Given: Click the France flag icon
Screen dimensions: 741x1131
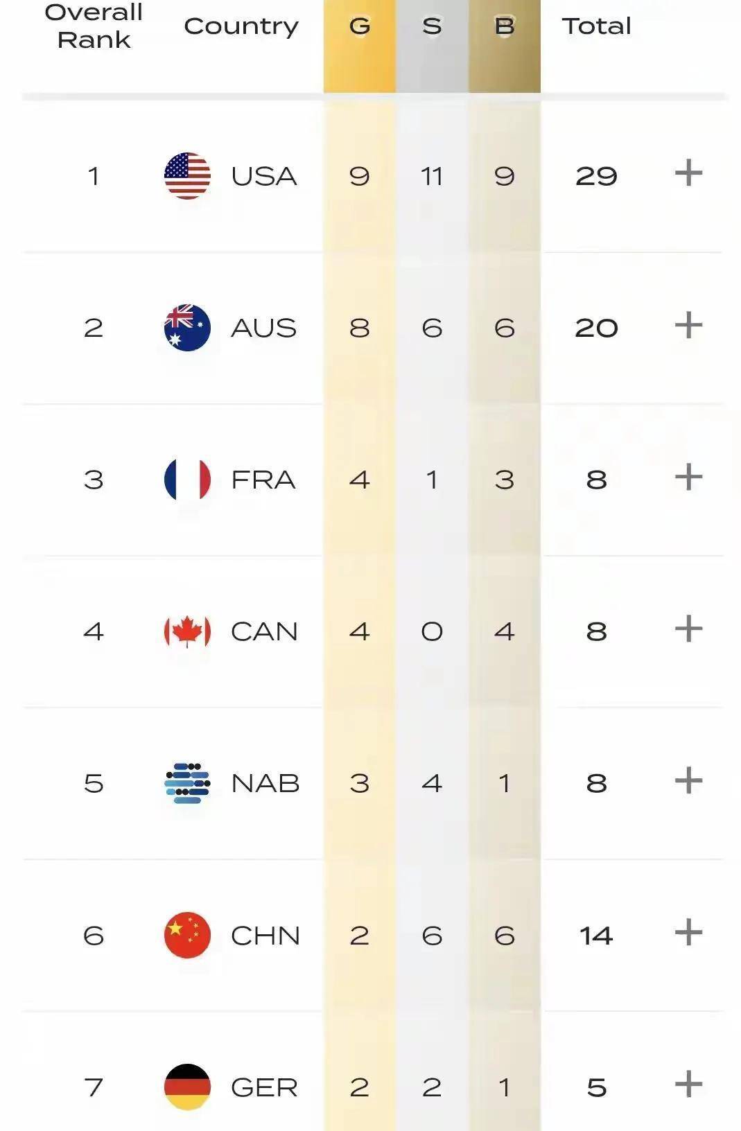Looking at the screenshot, I should (187, 479).
